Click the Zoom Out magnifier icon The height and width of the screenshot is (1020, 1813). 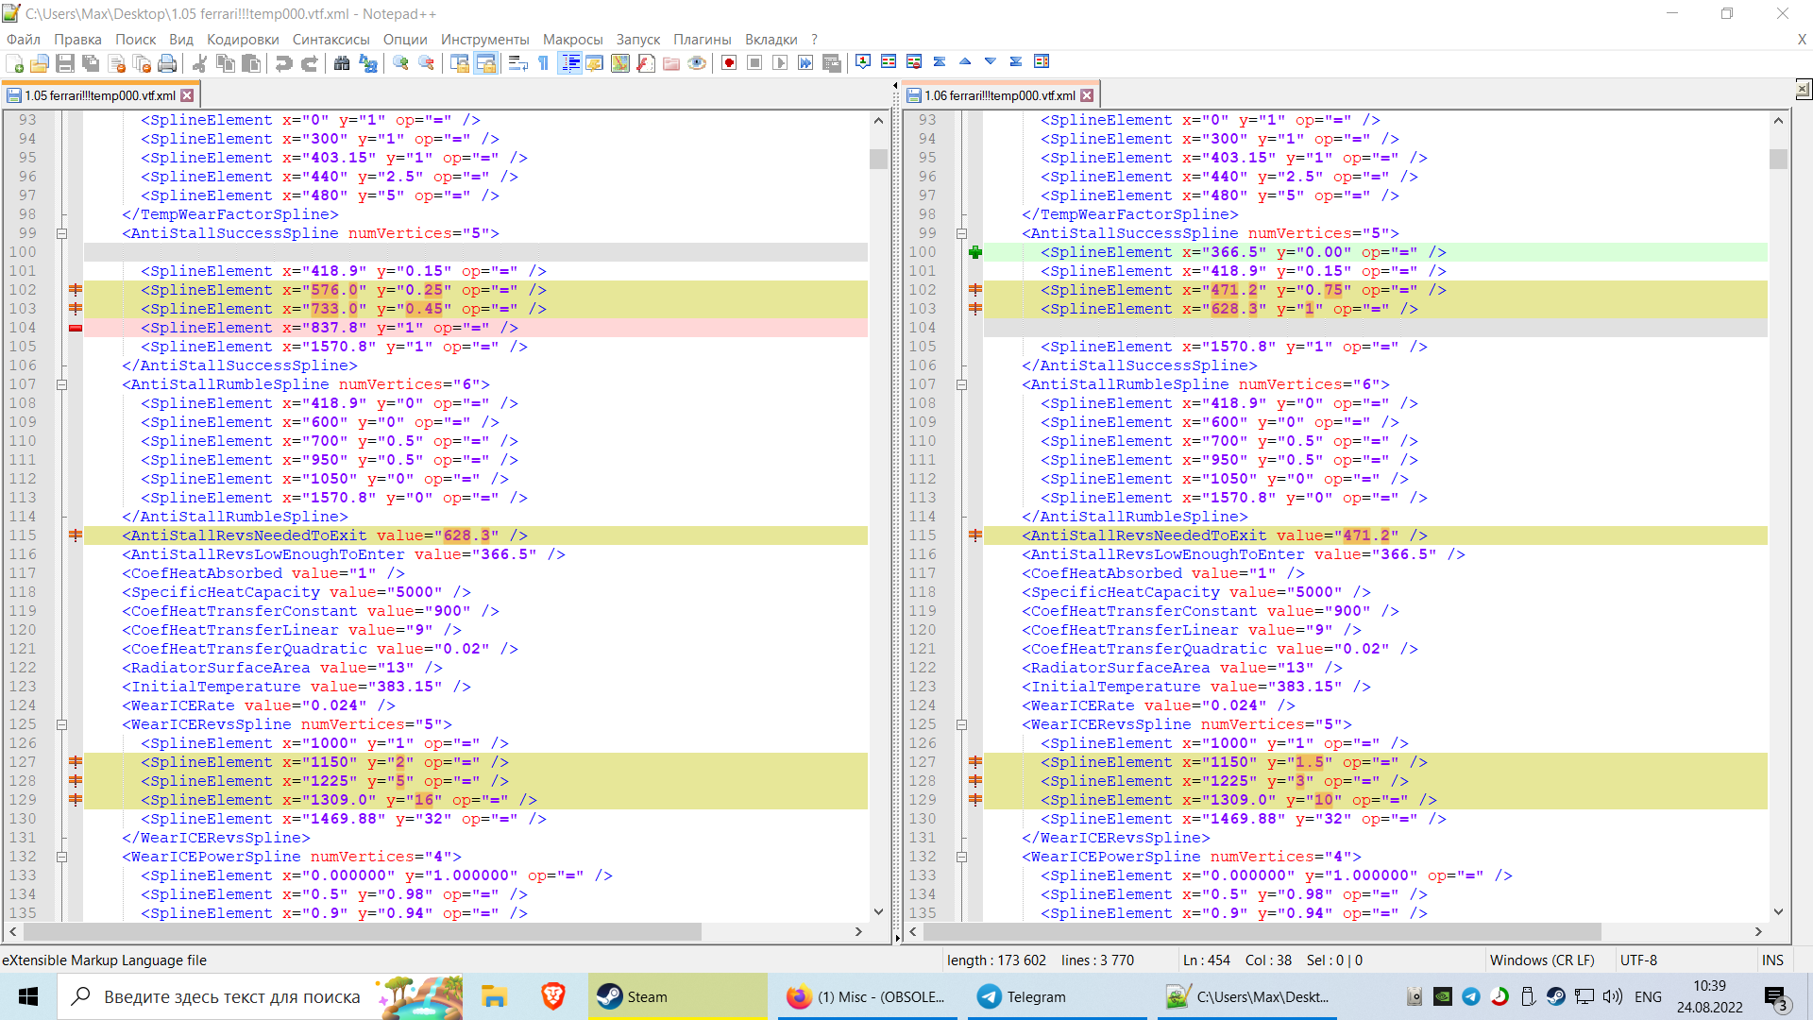426,63
